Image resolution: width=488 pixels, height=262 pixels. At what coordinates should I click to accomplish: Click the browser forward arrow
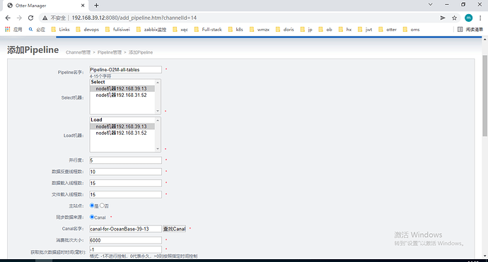pyautogui.click(x=19, y=18)
